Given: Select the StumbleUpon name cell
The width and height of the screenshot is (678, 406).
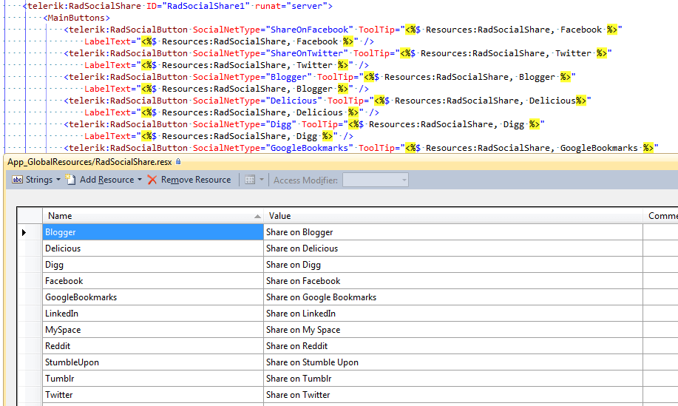Looking at the screenshot, I should pyautogui.click(x=152, y=362).
